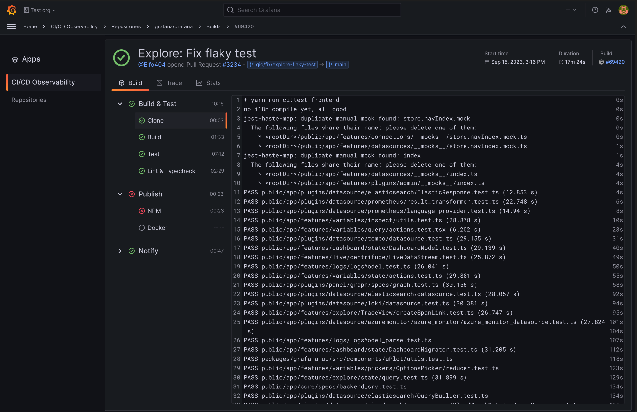637x412 pixels.
Task: Open Pull Request #3234 link
Action: coord(231,65)
